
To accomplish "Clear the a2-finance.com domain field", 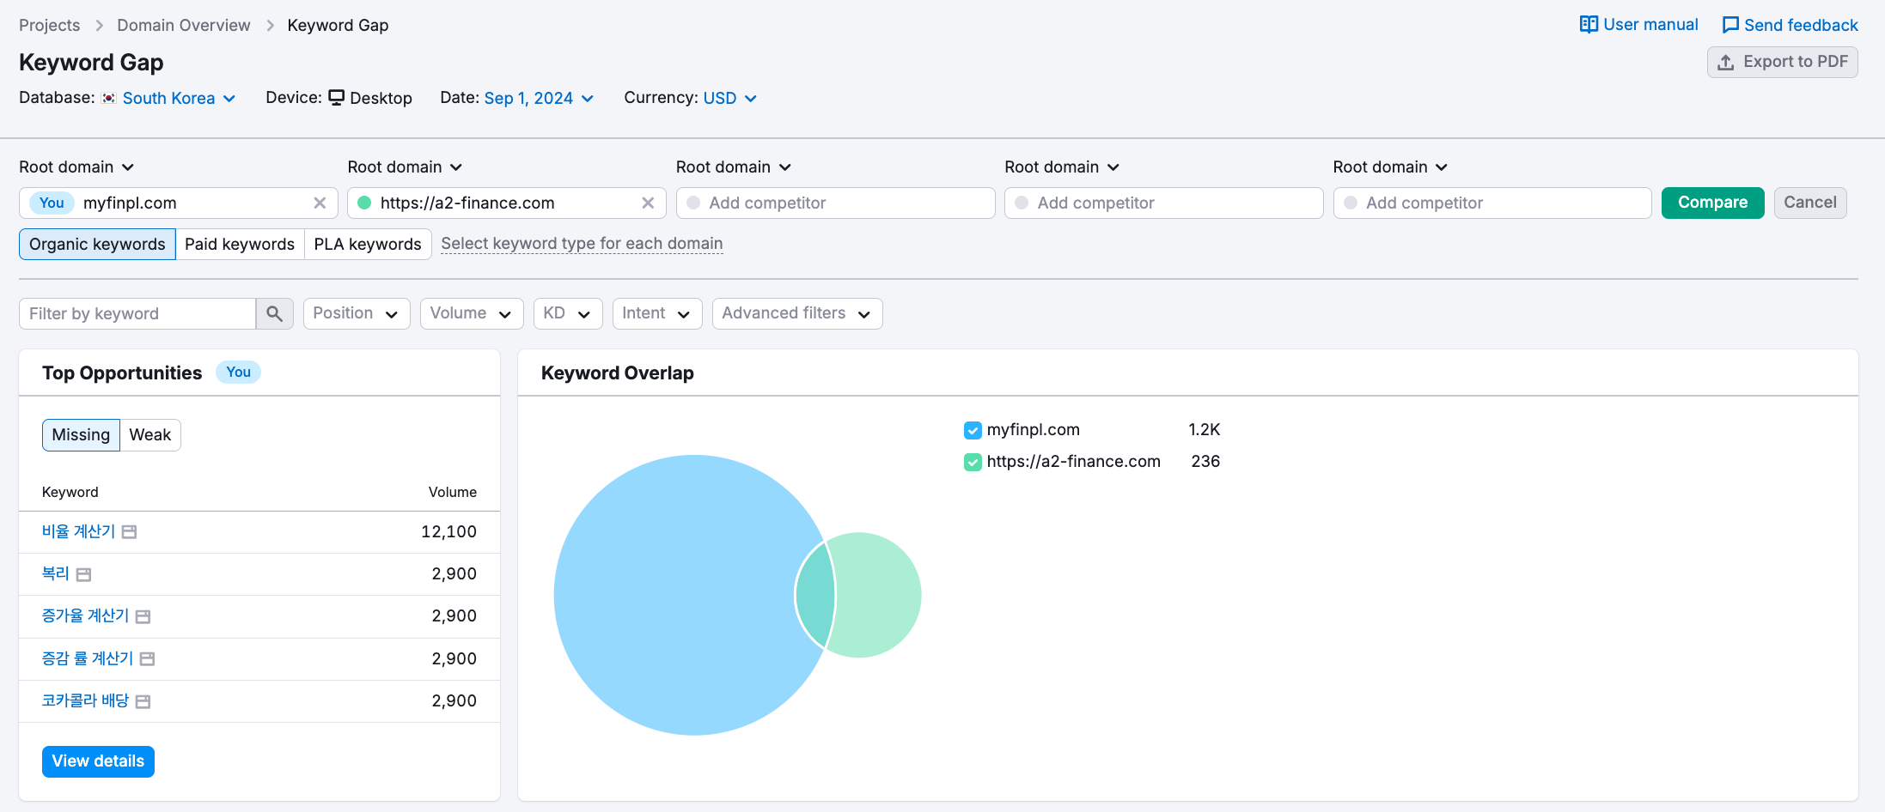I will click(648, 203).
